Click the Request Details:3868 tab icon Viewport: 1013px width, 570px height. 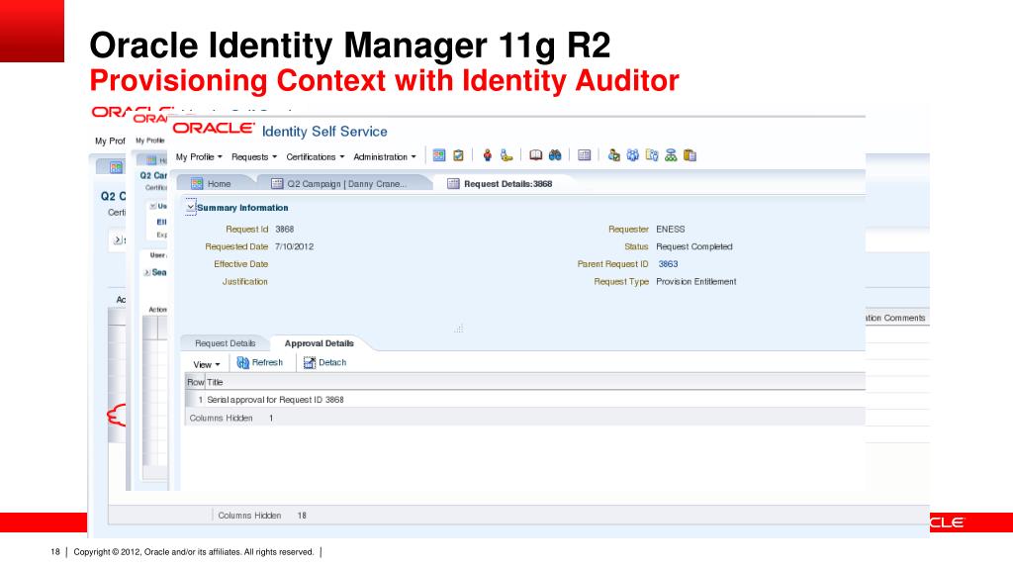point(453,183)
